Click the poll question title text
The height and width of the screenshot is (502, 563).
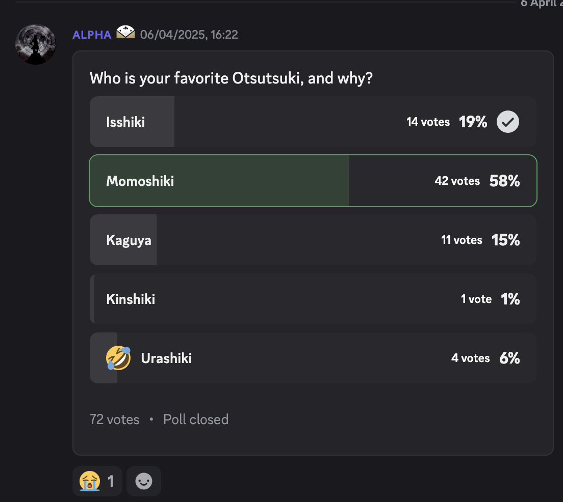coord(231,78)
